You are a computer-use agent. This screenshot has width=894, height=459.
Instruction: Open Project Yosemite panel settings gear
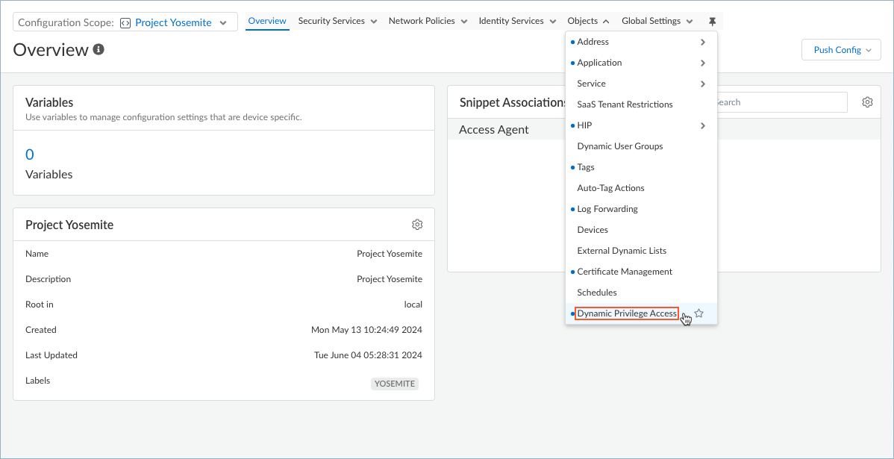[417, 225]
